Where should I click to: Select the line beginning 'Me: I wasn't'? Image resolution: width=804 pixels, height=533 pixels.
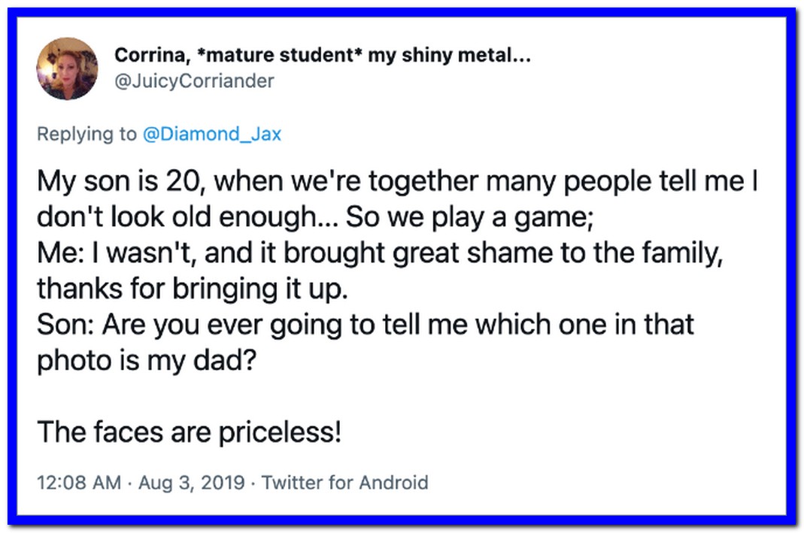(380, 253)
